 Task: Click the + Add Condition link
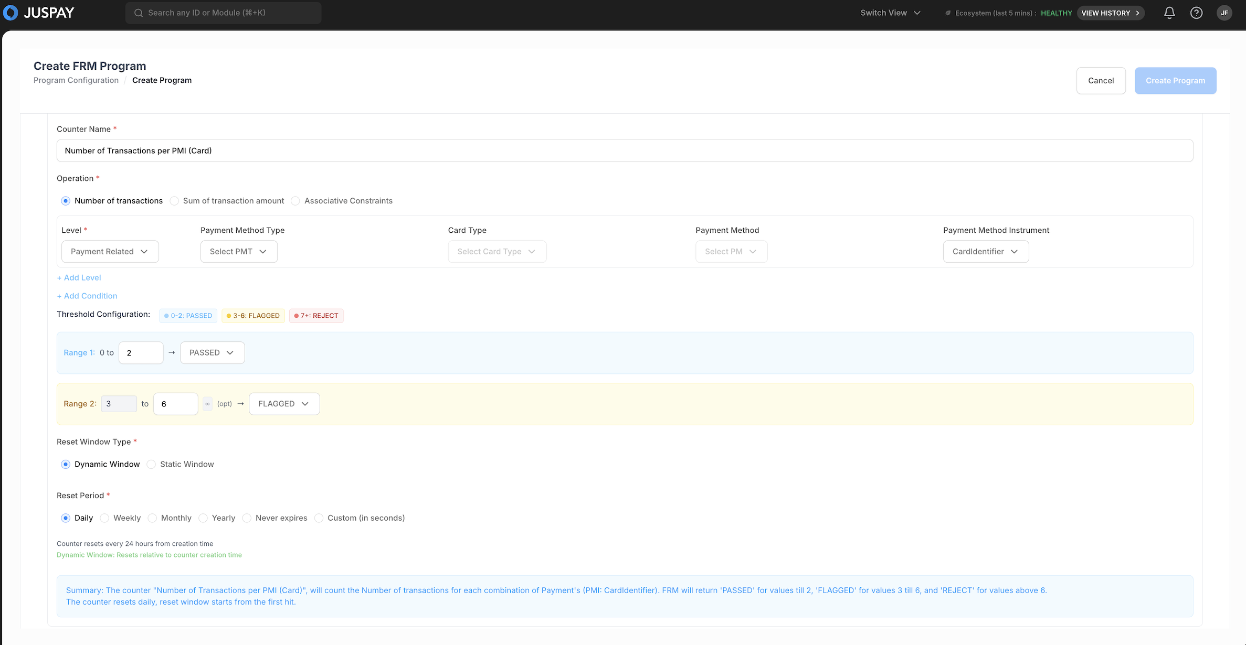point(87,296)
